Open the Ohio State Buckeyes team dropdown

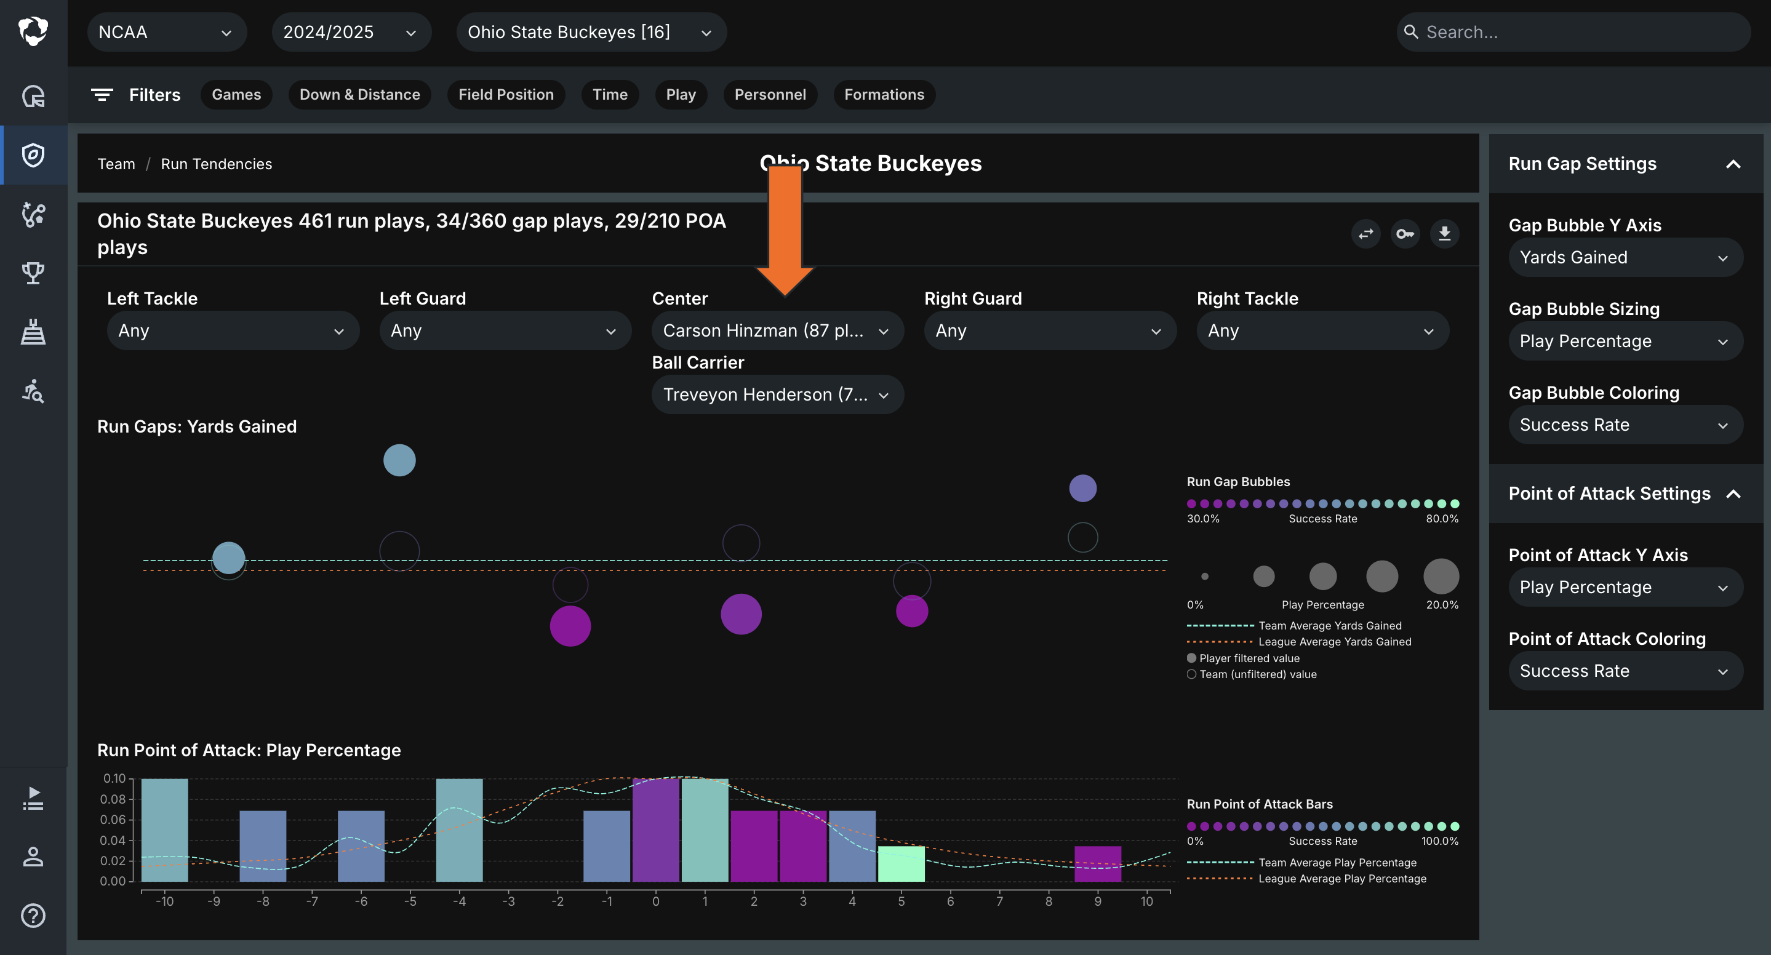(591, 31)
